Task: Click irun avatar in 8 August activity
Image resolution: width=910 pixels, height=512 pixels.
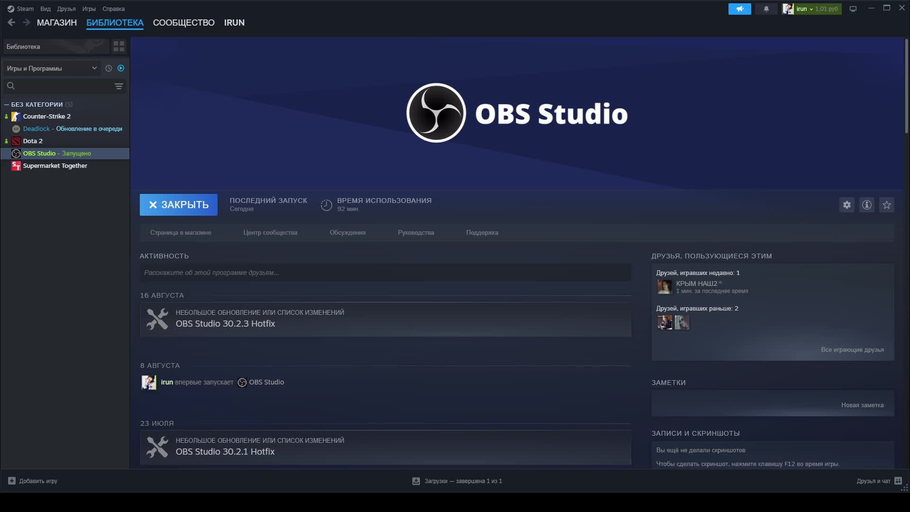Action: (x=149, y=383)
